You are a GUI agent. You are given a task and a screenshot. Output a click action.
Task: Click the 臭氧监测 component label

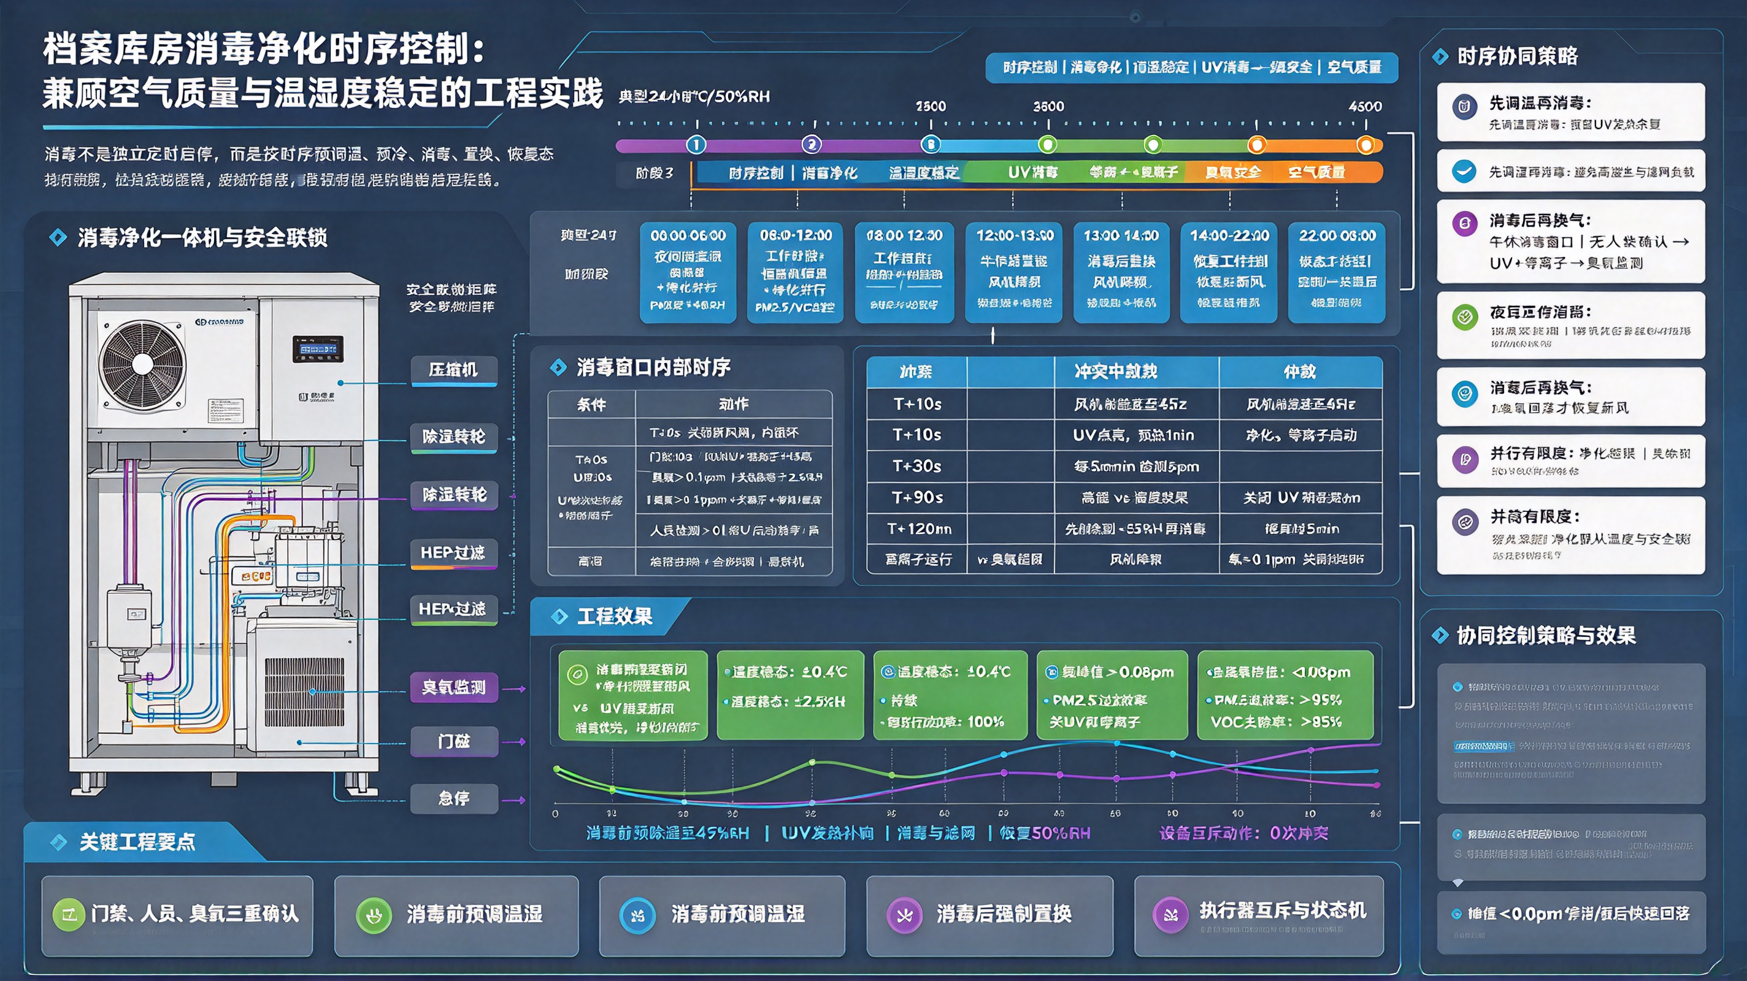[454, 687]
